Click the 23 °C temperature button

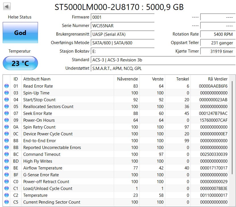click(x=20, y=63)
